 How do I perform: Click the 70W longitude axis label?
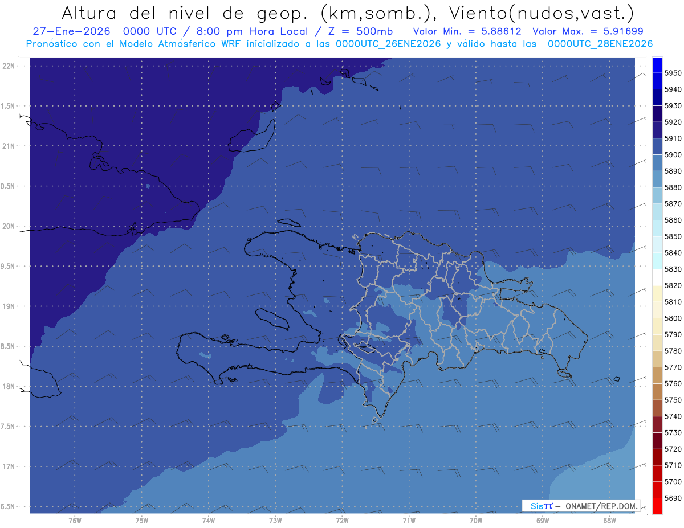point(476,520)
